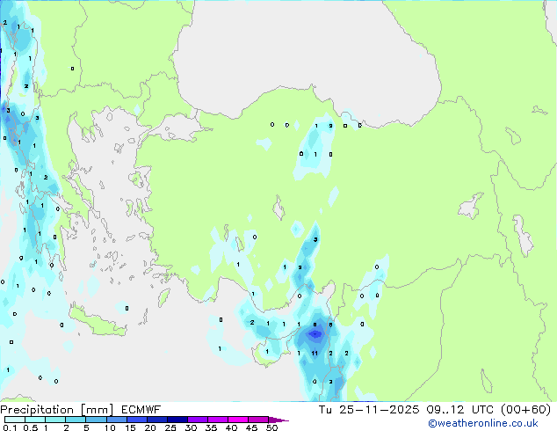The image size is (557, 431).
Task: Pick the 25–30 mm dark blue swatch
Action: pyautogui.click(x=177, y=420)
